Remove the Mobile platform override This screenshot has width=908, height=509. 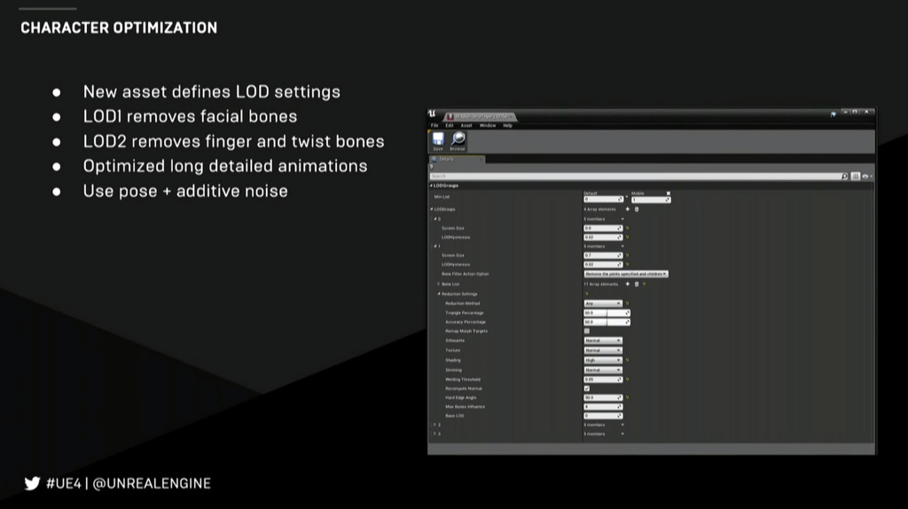[x=668, y=193]
